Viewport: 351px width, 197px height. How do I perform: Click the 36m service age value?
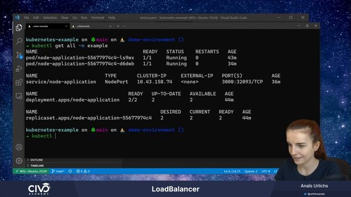coord(276,82)
